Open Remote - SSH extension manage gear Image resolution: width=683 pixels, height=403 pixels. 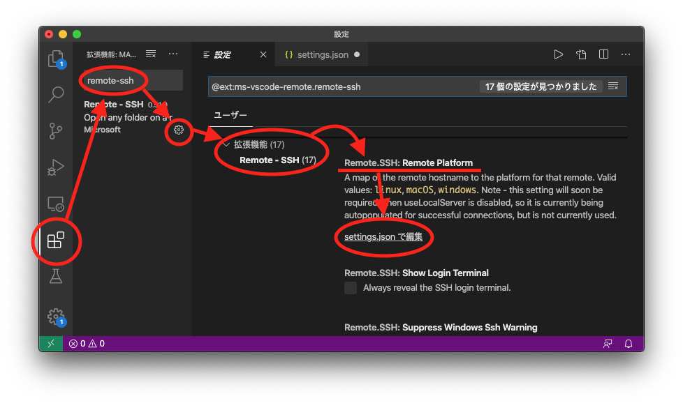(x=179, y=130)
